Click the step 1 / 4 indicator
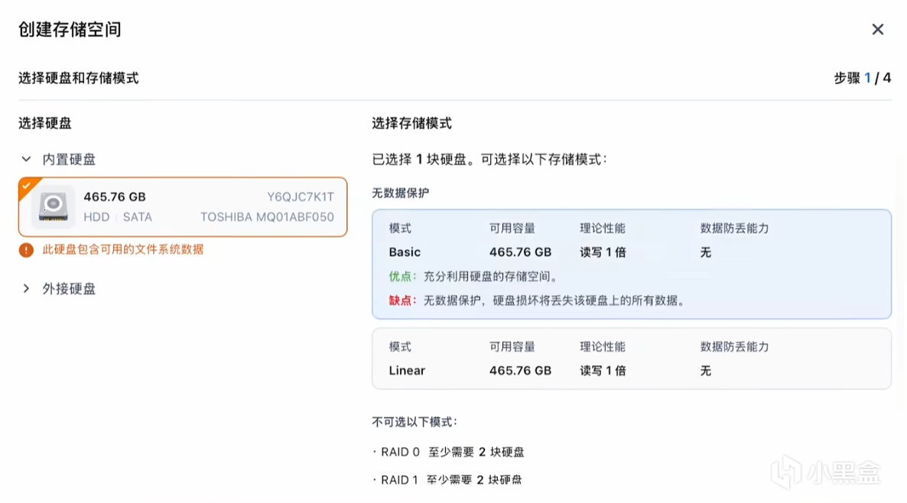The height and width of the screenshot is (503, 907). tap(862, 78)
